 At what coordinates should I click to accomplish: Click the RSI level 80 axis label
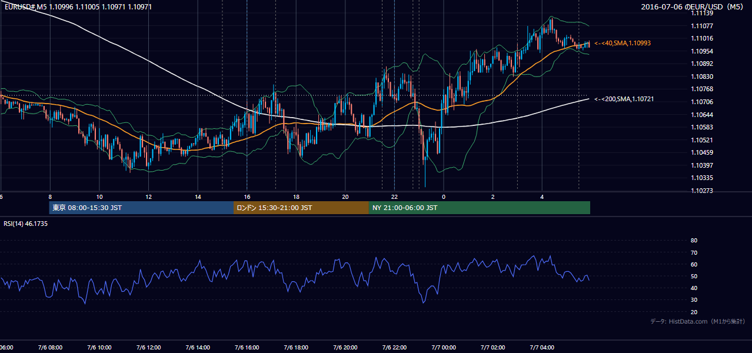pos(694,241)
